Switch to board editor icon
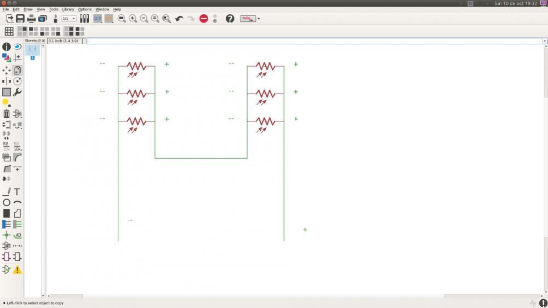 tap(55, 19)
